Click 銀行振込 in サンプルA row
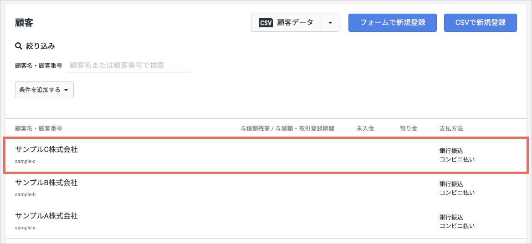The image size is (532, 244). tap(451, 217)
